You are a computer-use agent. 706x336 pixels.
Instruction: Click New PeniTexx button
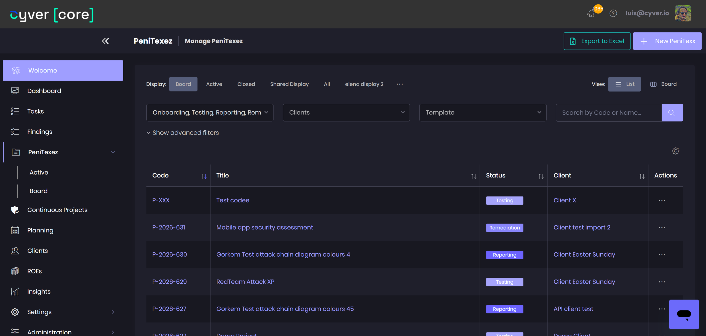[667, 41]
